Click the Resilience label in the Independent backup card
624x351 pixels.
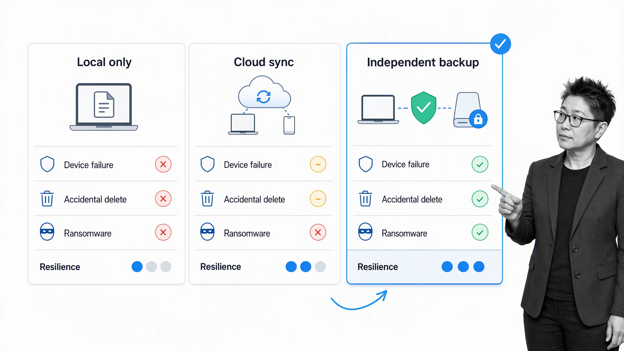click(378, 267)
